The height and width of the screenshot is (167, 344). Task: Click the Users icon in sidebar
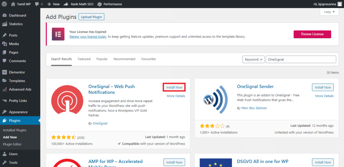(x=4, y=154)
